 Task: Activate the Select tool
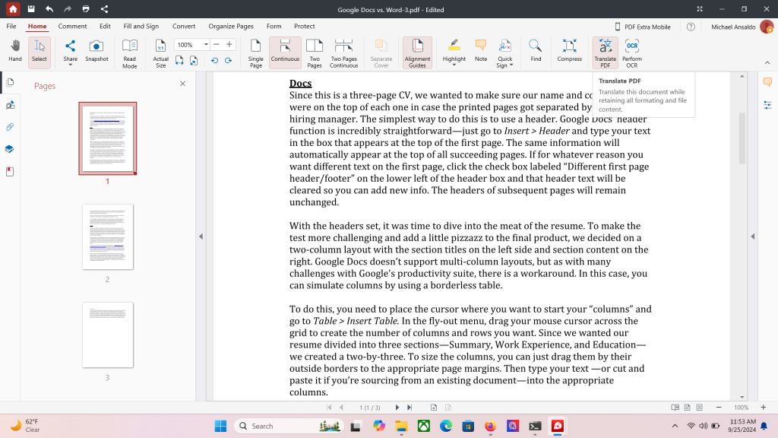(40, 51)
